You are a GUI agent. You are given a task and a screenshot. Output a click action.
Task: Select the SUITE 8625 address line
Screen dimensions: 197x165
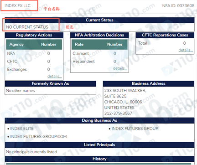click(x=115, y=96)
